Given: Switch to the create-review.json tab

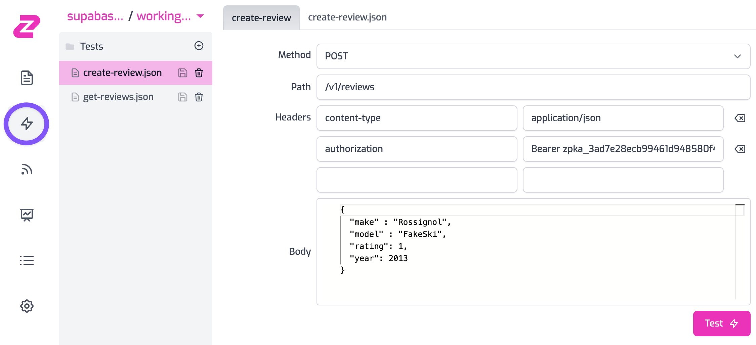Looking at the screenshot, I should click(347, 17).
